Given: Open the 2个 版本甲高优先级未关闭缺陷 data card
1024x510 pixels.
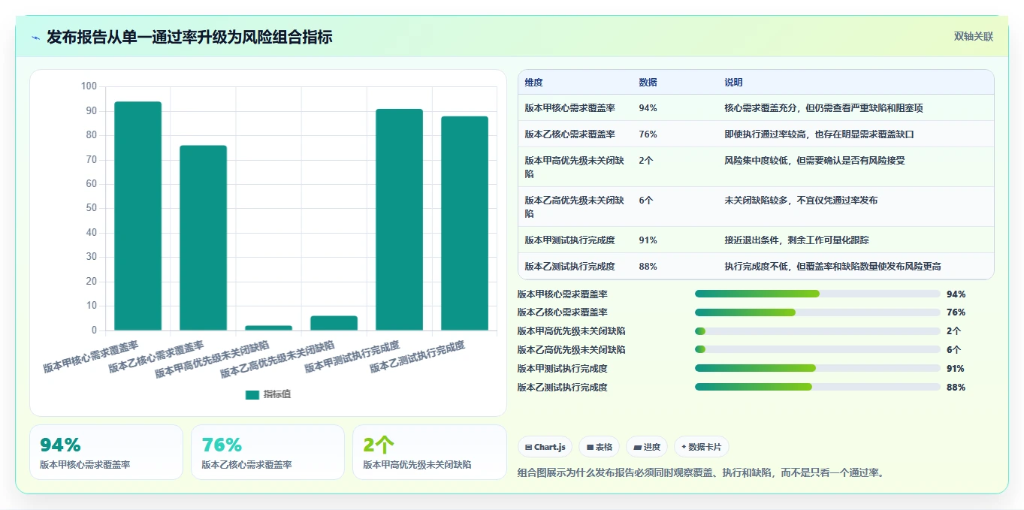Looking at the screenshot, I should [429, 452].
